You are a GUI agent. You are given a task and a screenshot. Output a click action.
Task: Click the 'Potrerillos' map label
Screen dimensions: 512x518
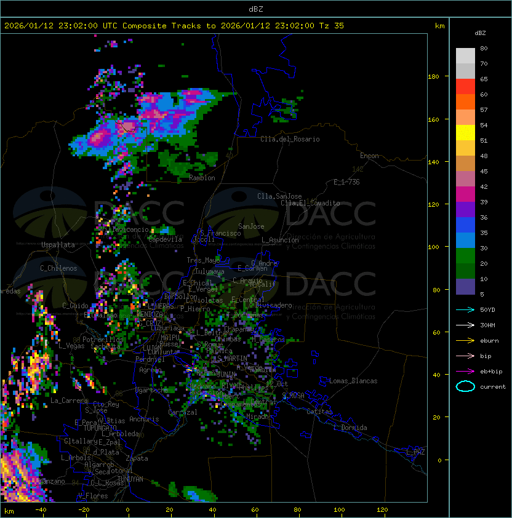pos(103,340)
